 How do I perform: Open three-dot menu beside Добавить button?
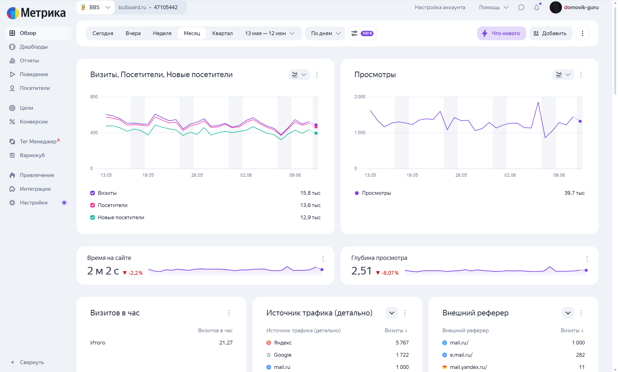[582, 33]
